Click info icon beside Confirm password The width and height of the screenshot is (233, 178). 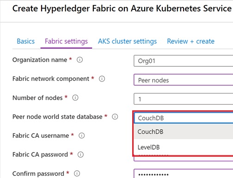pos(77,173)
